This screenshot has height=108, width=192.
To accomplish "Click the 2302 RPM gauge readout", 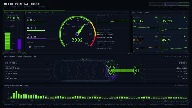I will (x=77, y=40).
